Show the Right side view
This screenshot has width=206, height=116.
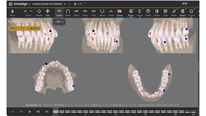[x=76, y=13]
